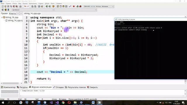This screenshot has height=105, width=187.
Task: Click the Open file toolbar icon
Action: click(x=5, y=6)
